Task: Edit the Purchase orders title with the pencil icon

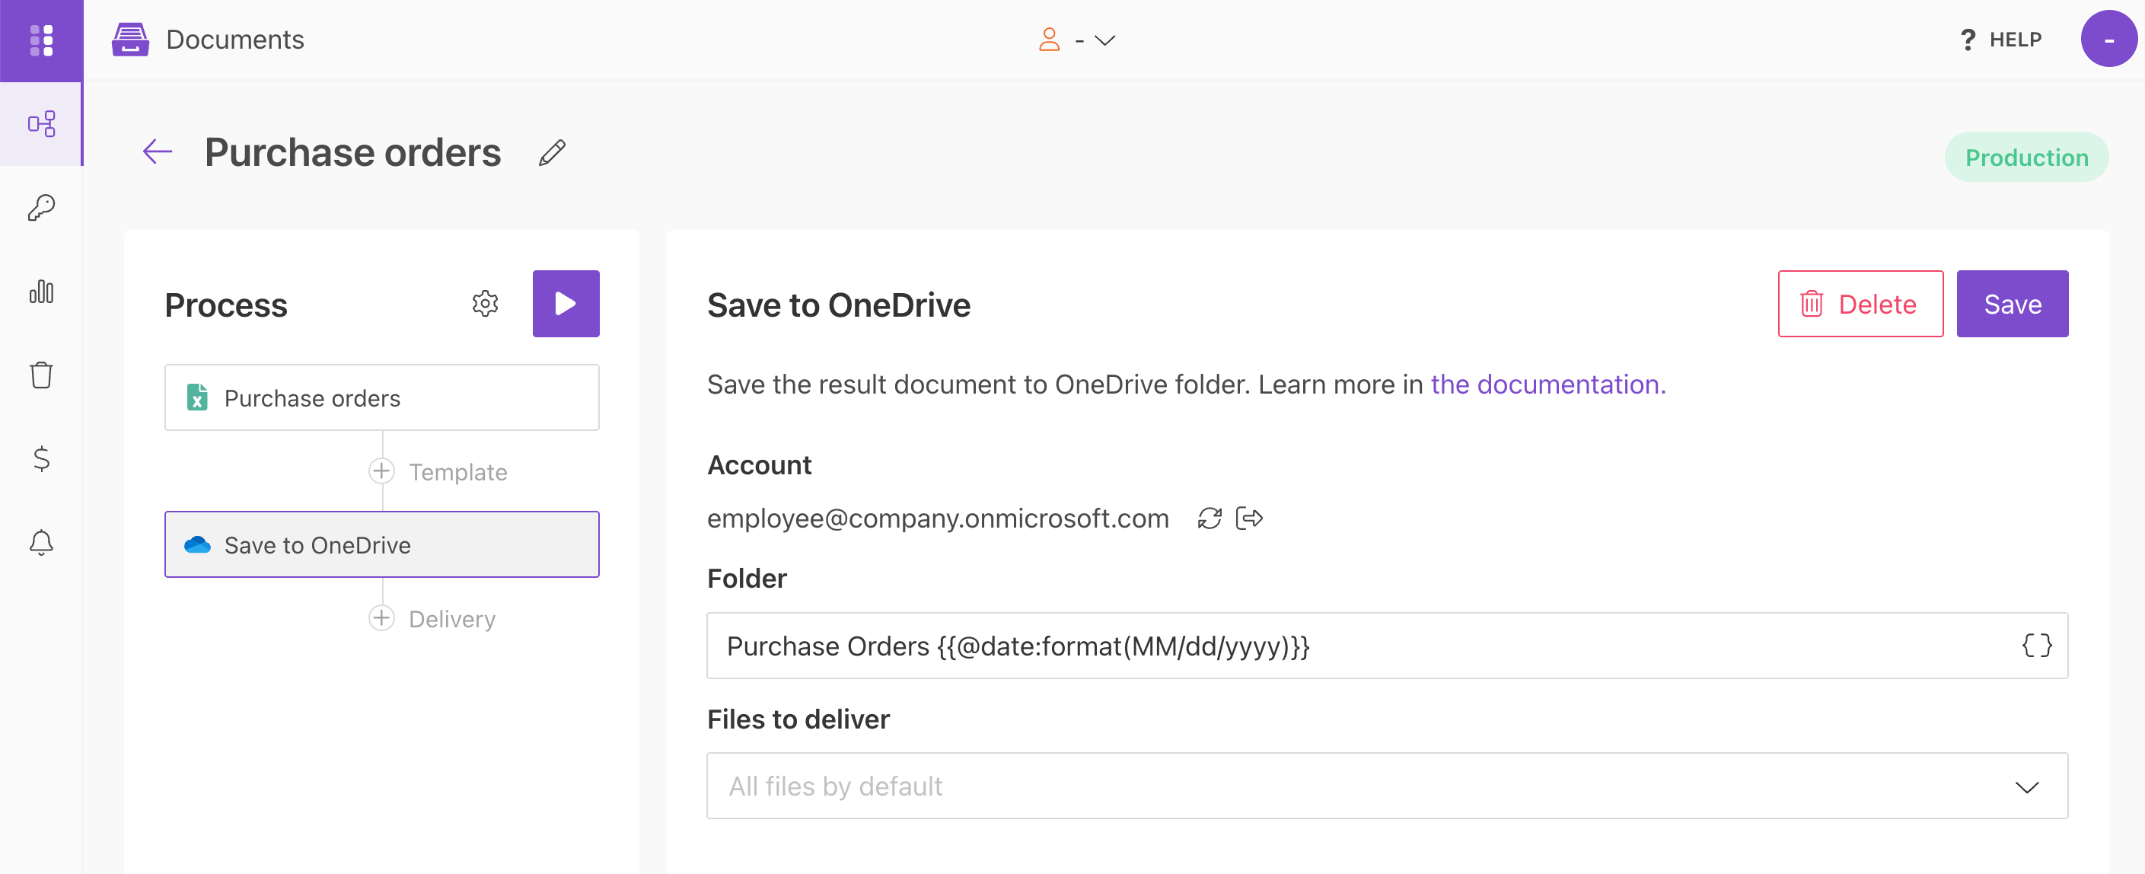Action: (x=551, y=152)
